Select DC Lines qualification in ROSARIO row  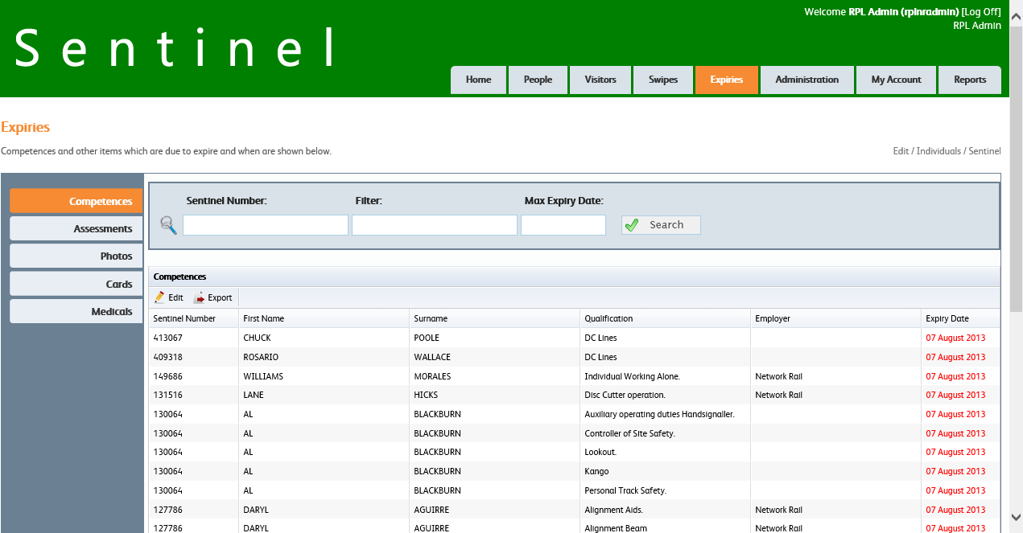pyautogui.click(x=666, y=357)
